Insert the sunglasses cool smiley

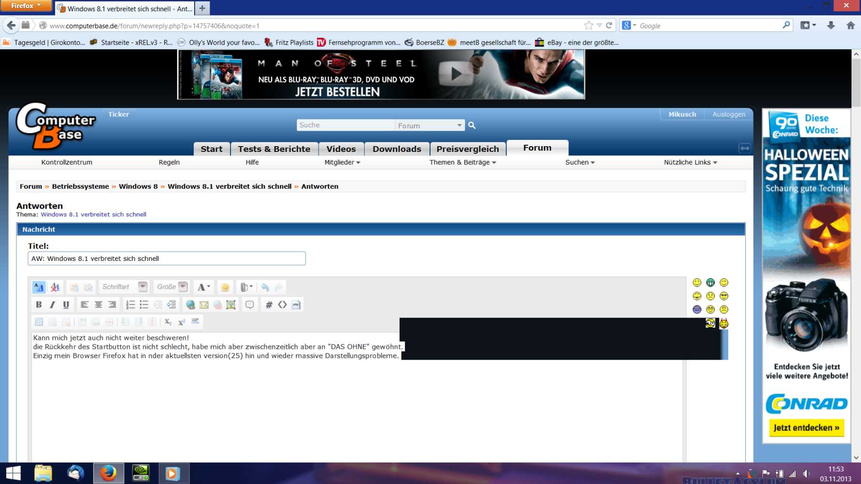pos(724,296)
